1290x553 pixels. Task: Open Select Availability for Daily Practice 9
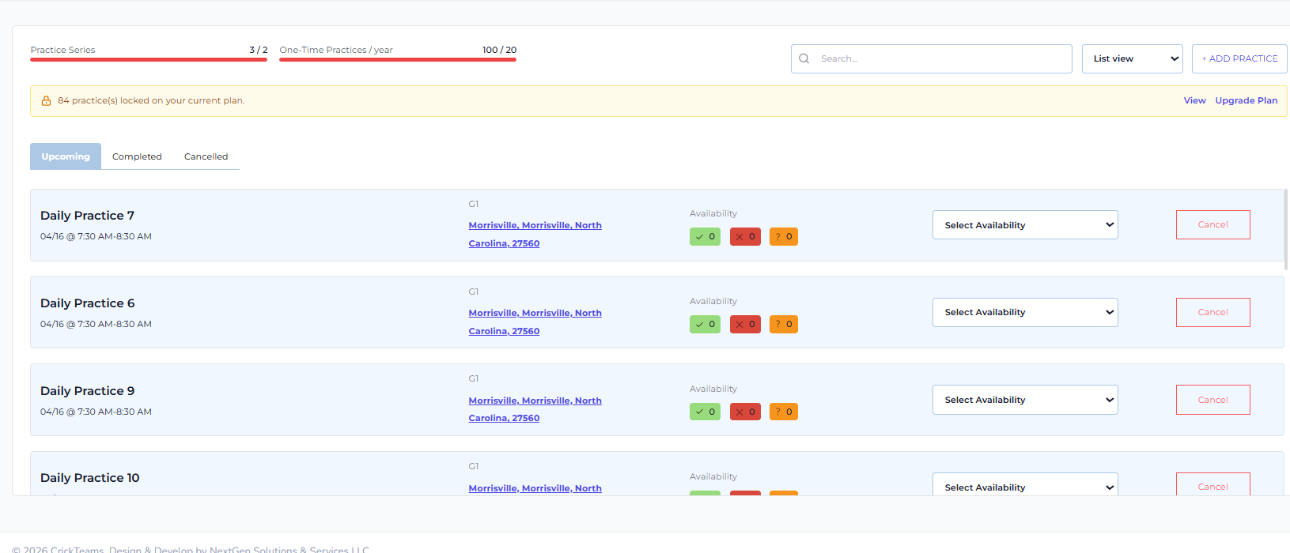click(1025, 400)
